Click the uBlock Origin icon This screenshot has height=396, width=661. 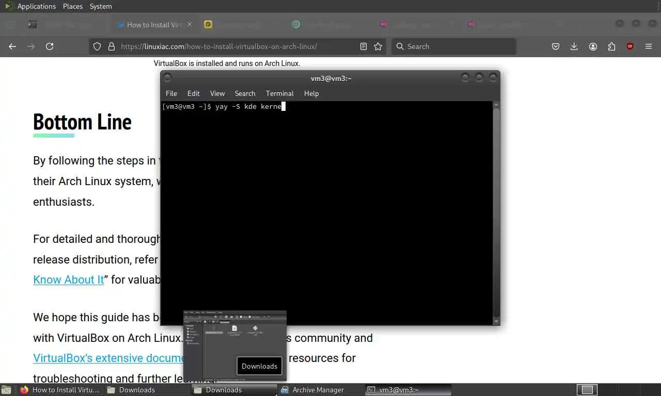tap(629, 46)
